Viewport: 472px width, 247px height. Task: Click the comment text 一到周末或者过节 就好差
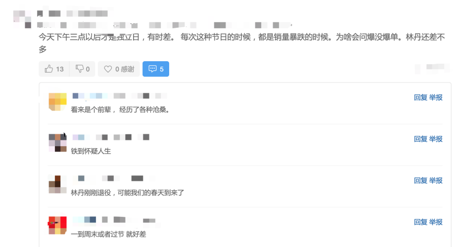[x=108, y=234]
